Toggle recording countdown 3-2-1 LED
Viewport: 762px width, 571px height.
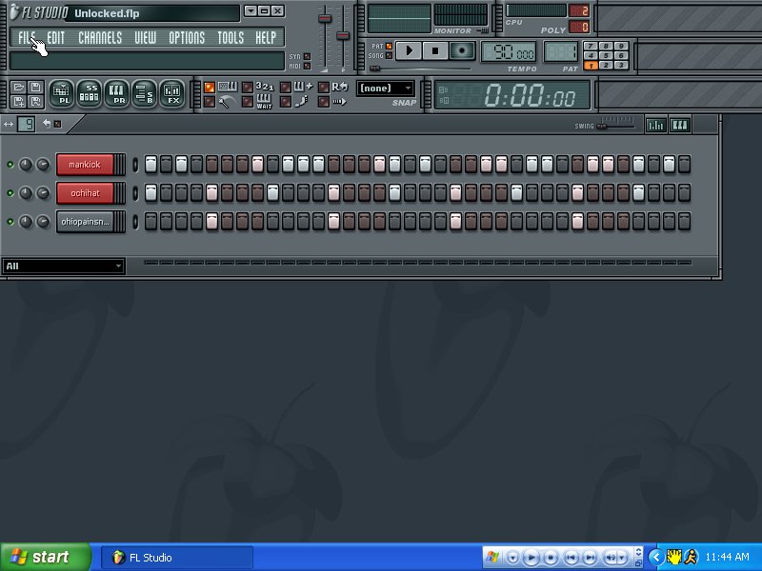[x=248, y=88]
